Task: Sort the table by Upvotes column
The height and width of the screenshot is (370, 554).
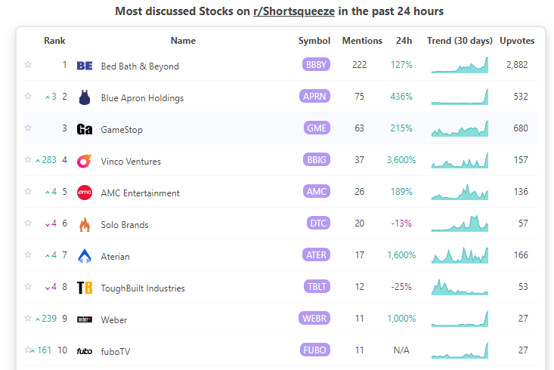Action: (x=518, y=41)
